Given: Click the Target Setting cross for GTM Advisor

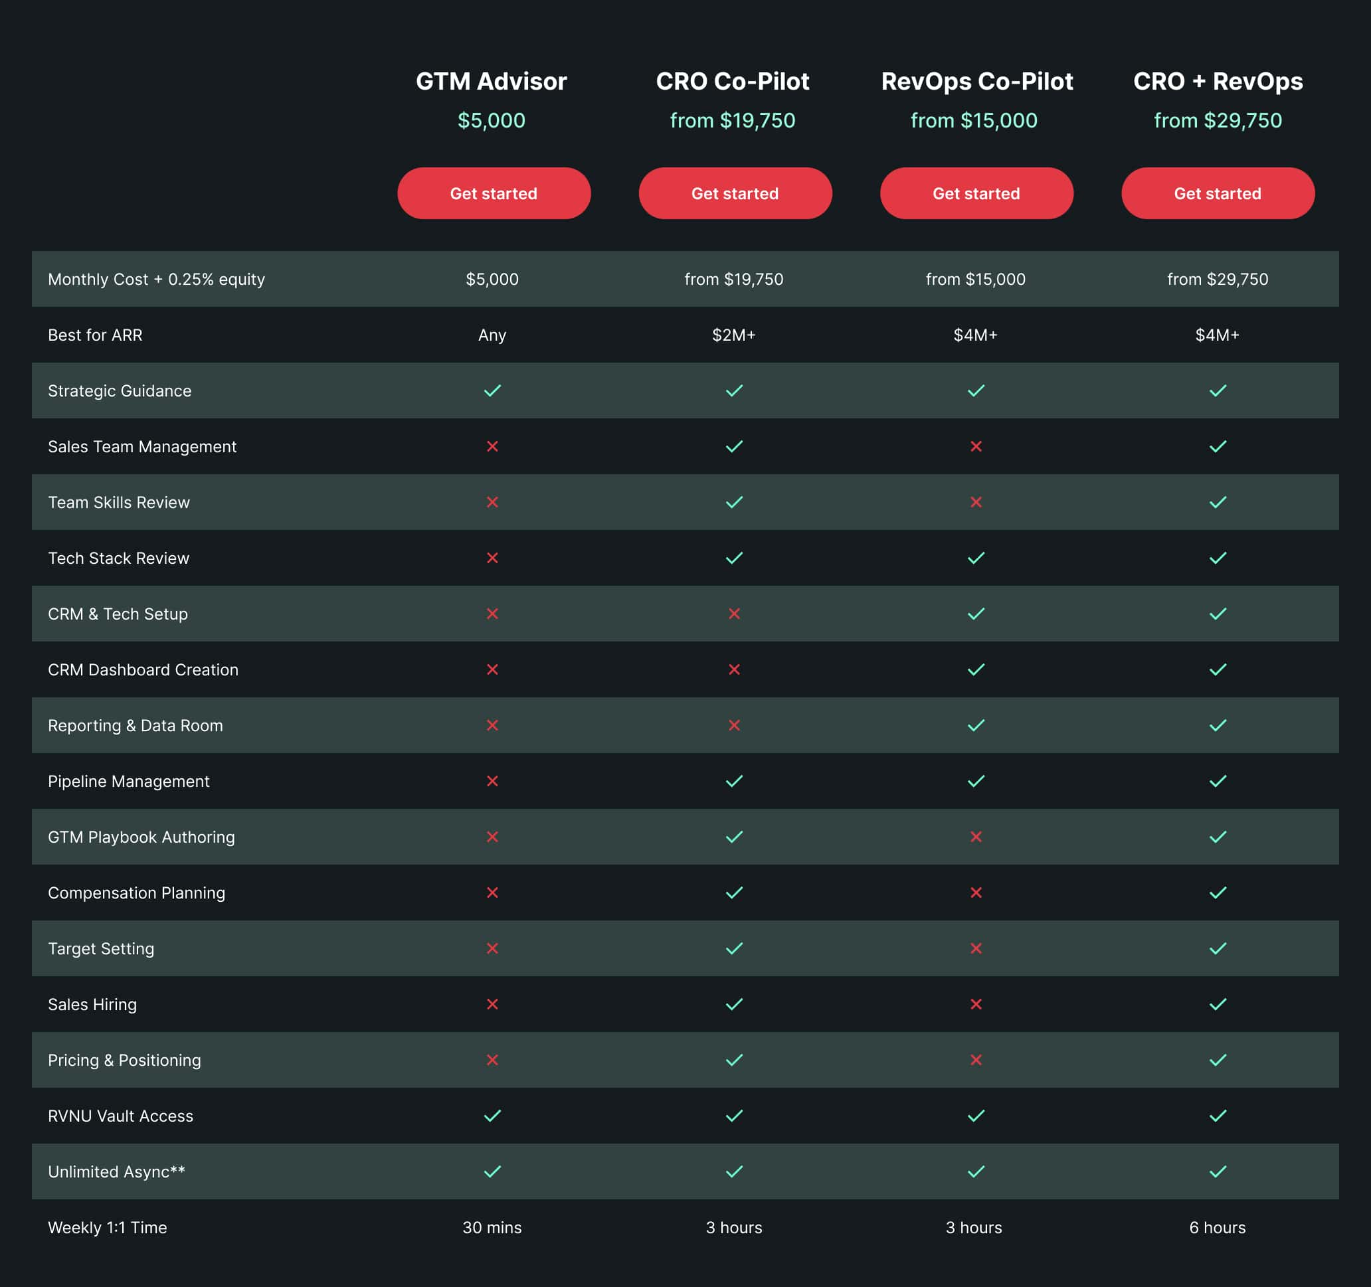Looking at the screenshot, I should pos(492,949).
